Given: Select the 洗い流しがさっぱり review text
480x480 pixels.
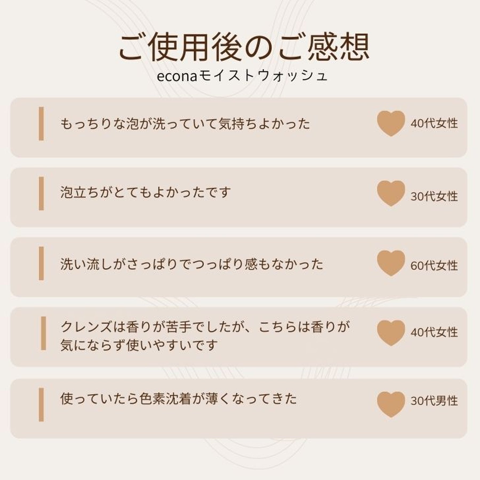Looking at the screenshot, I should (192, 264).
